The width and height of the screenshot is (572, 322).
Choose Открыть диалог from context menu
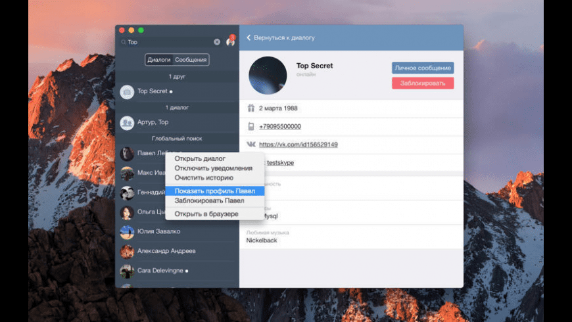point(215,158)
